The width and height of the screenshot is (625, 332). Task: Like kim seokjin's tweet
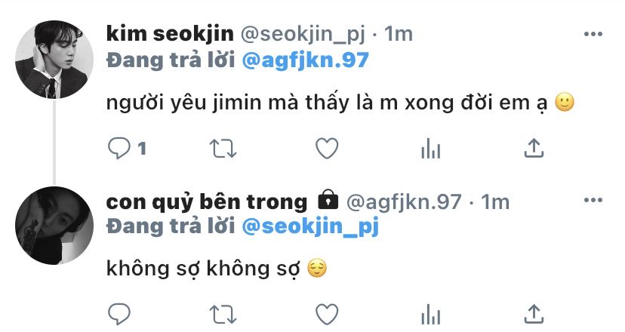[327, 148]
